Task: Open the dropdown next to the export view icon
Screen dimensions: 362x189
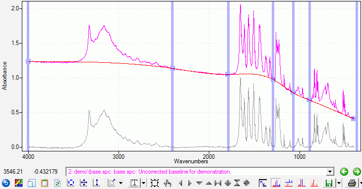Action: click(121, 183)
